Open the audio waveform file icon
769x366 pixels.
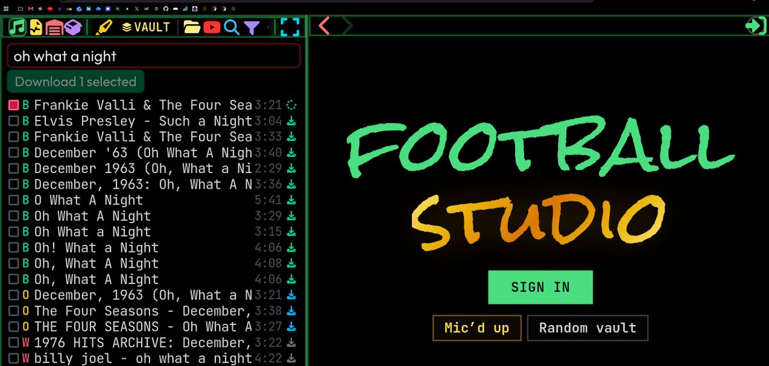(x=36, y=27)
